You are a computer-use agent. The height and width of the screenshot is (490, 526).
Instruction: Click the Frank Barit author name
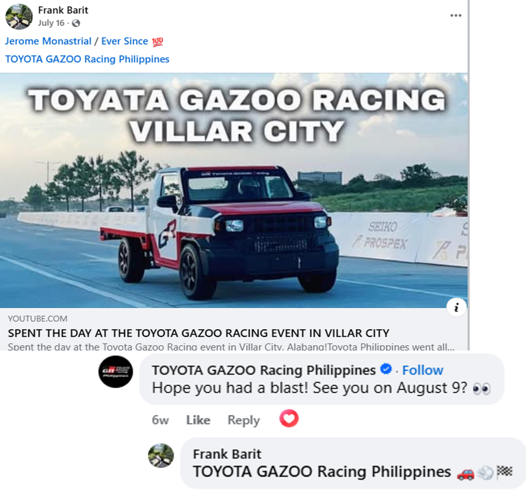click(x=63, y=10)
